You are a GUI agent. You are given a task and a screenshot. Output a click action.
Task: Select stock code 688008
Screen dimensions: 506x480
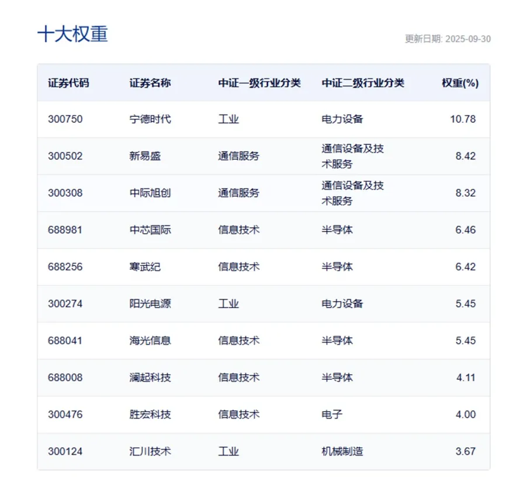65,377
